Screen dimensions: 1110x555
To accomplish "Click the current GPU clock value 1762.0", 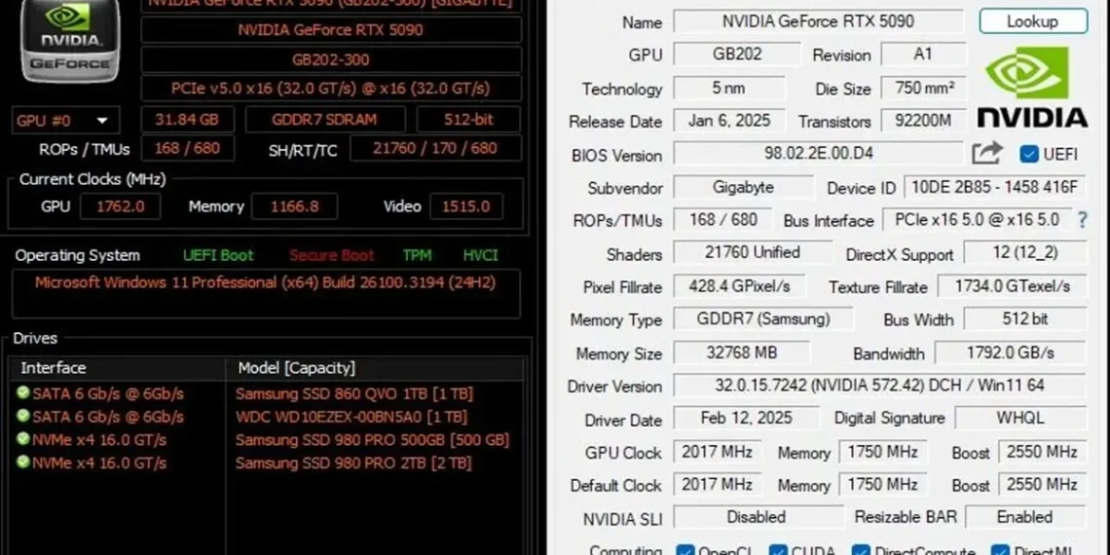I will tap(120, 206).
